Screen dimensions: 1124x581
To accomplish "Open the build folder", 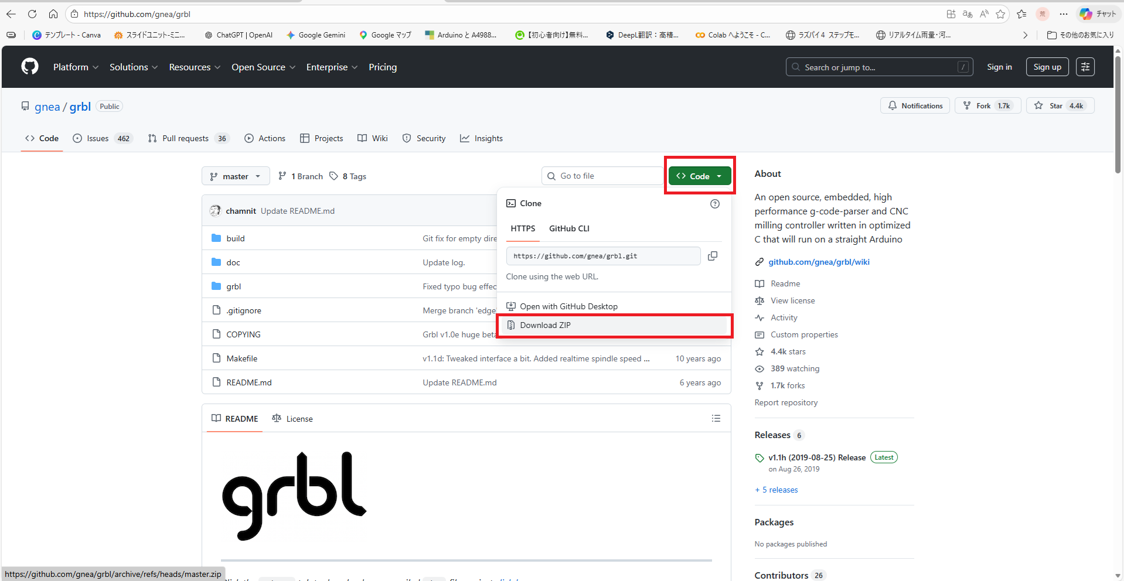I will (x=236, y=238).
